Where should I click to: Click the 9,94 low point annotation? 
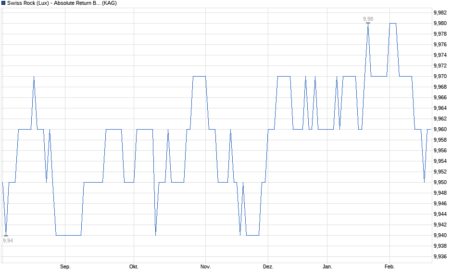click(8, 239)
